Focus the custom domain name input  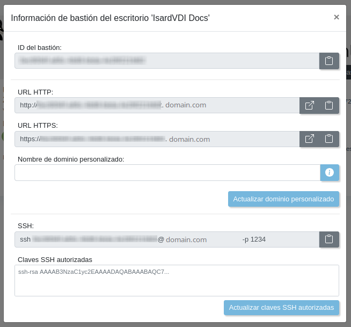click(167, 172)
